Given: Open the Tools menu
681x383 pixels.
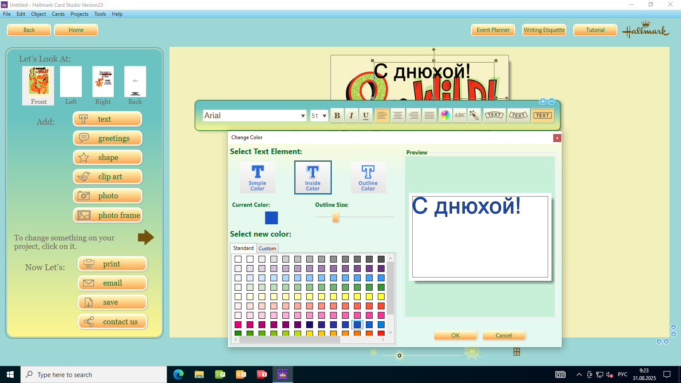Looking at the screenshot, I should click(100, 14).
